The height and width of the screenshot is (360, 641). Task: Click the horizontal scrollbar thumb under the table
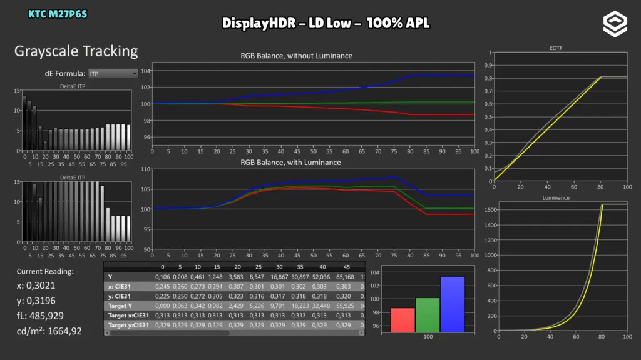tap(170, 333)
